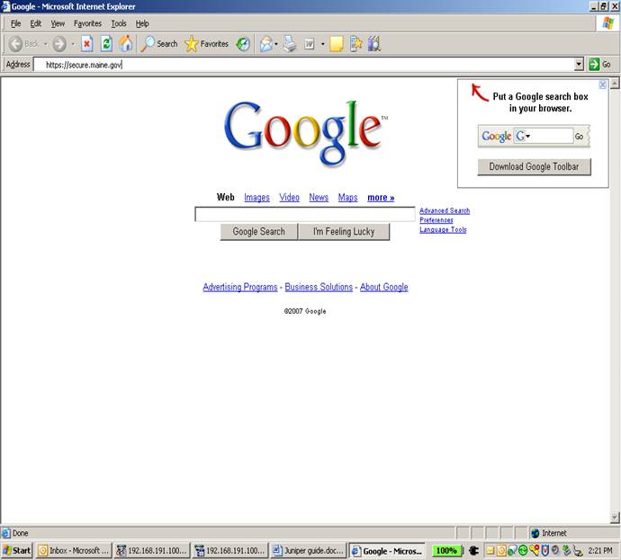Click the scrollbar up arrow

coord(615,83)
